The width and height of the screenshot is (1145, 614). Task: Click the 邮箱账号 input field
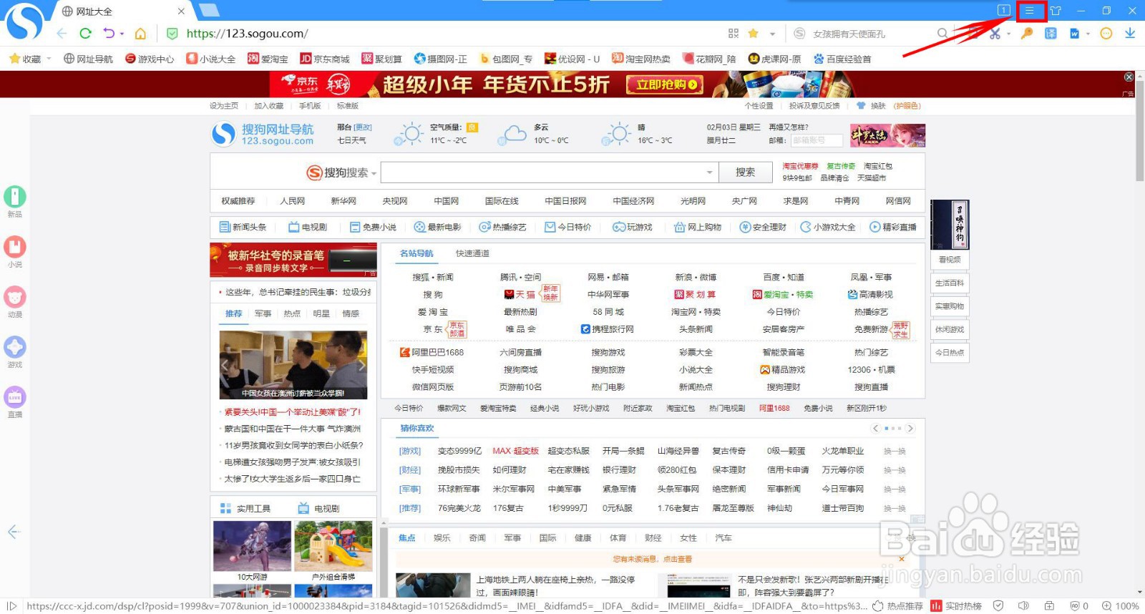tap(816, 140)
